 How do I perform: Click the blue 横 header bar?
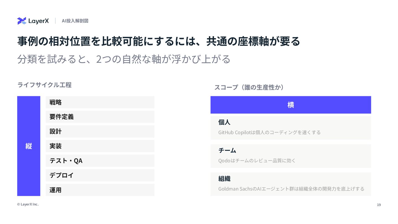(x=290, y=105)
